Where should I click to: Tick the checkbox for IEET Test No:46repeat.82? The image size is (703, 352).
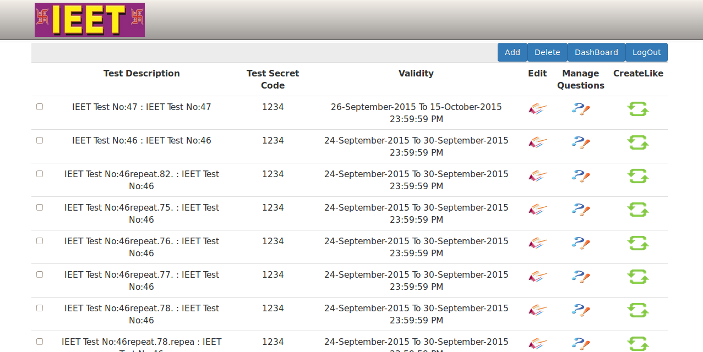(40, 174)
